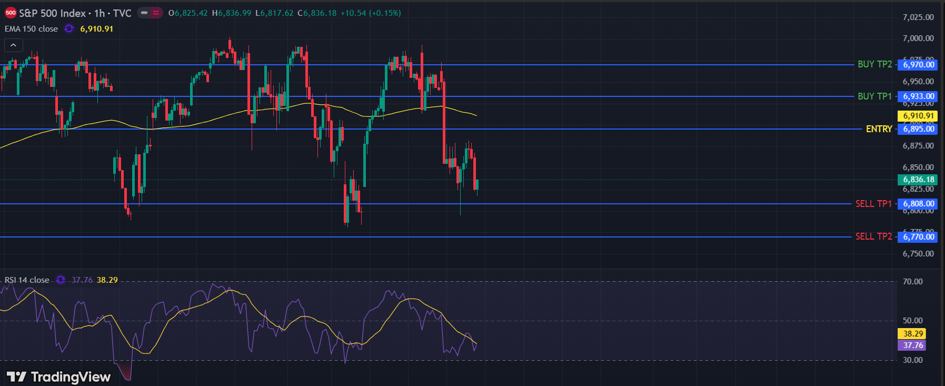Collapse the indicator legend with chevron
This screenshot has height=386, width=945.
(x=13, y=45)
